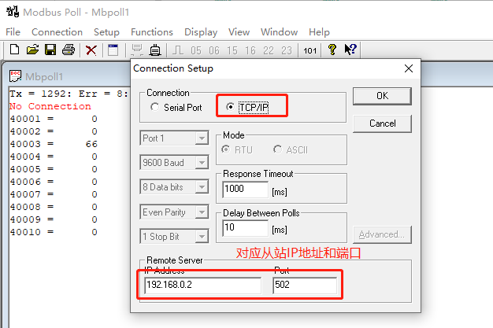Click register row 40010
Image resolution: width=493 pixels, height=328 pixels.
tap(54, 232)
